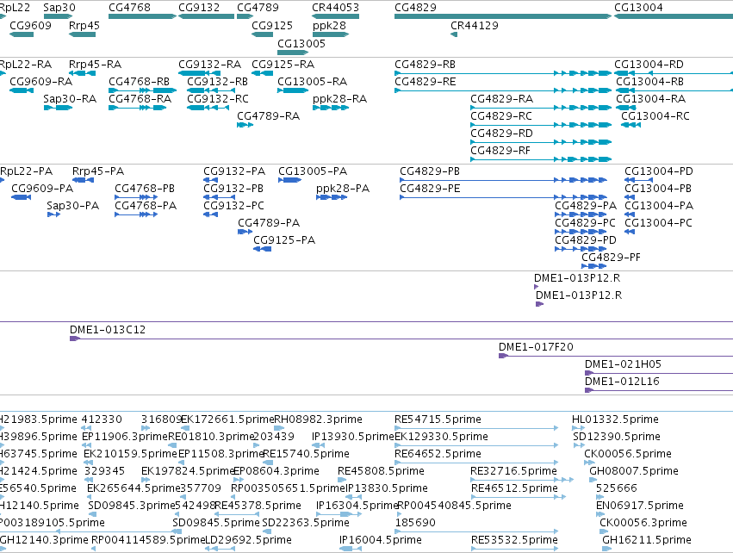
Task: Click protein CG4829-PD
Action: 581,249
